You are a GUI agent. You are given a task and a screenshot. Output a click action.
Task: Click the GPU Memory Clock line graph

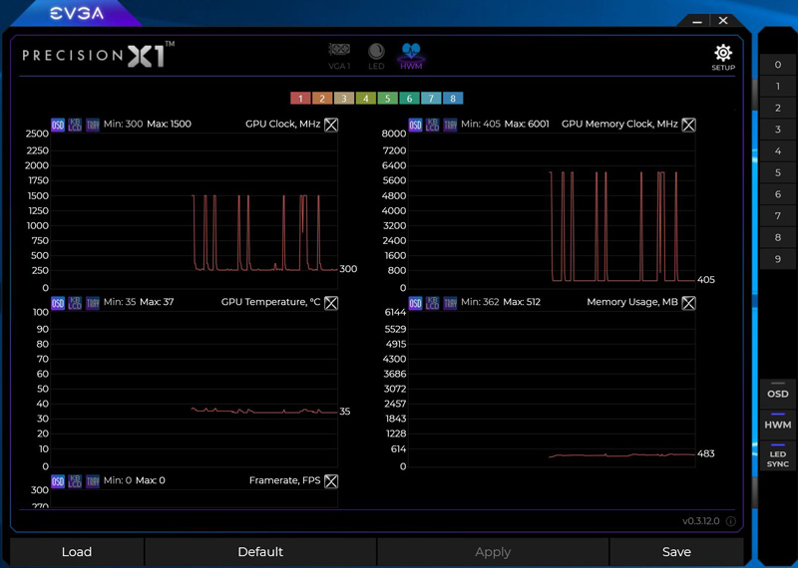(x=552, y=210)
